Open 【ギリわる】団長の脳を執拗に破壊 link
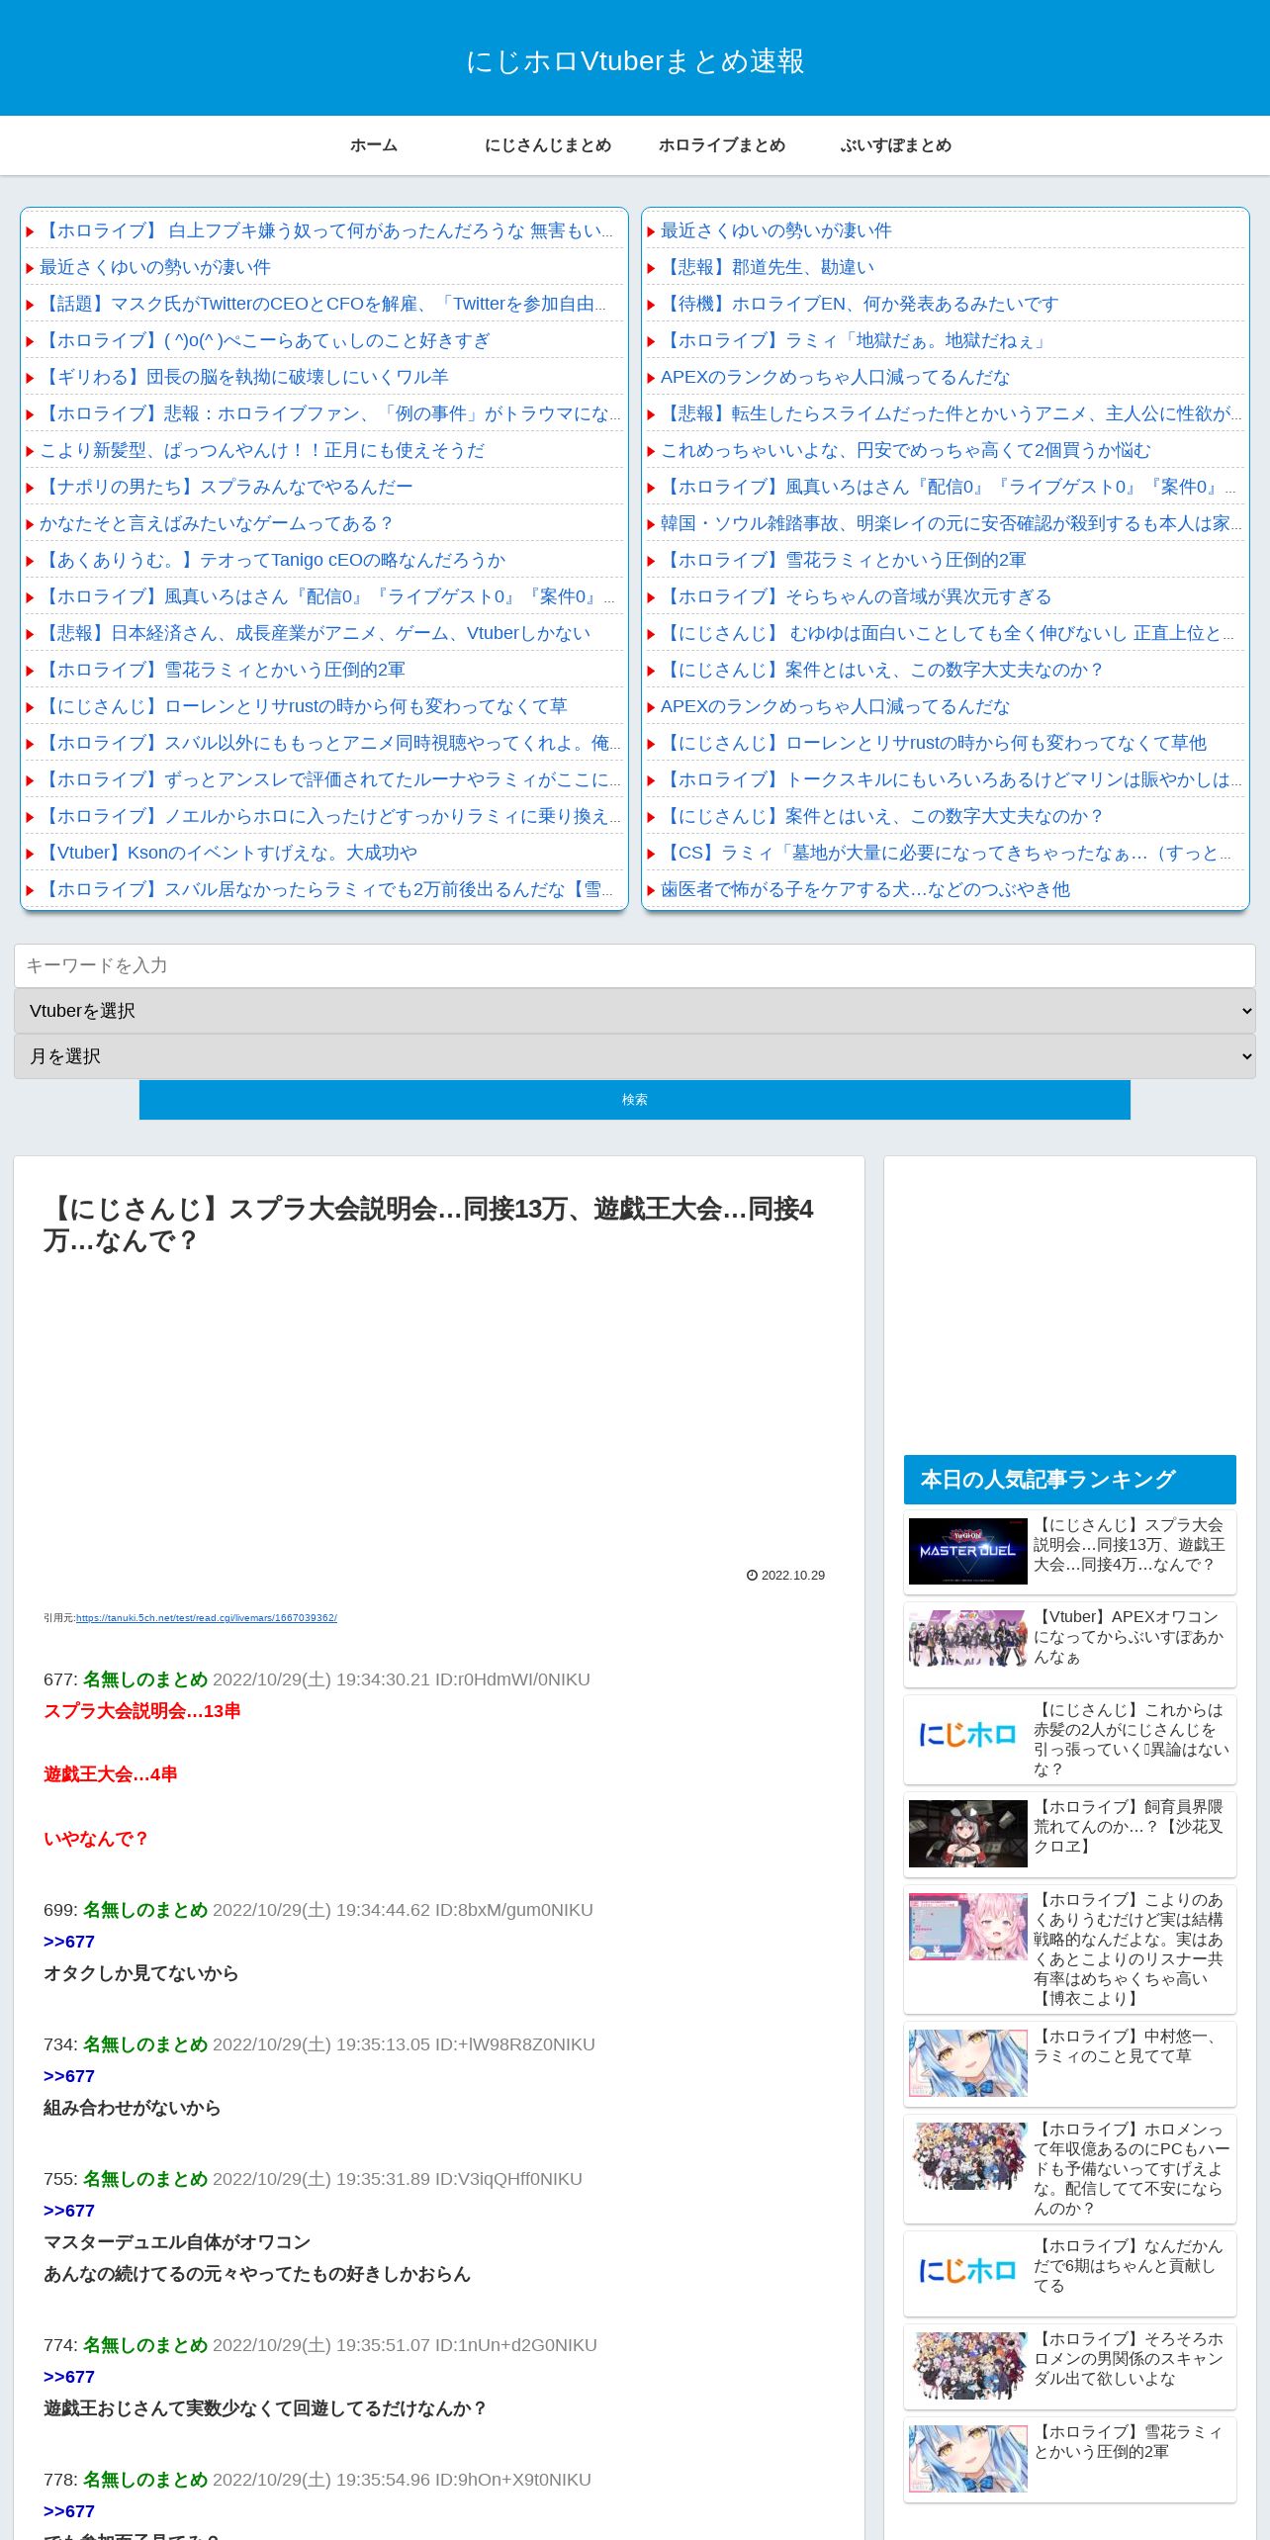Screen dimensions: 1270x2540 (x=244, y=377)
